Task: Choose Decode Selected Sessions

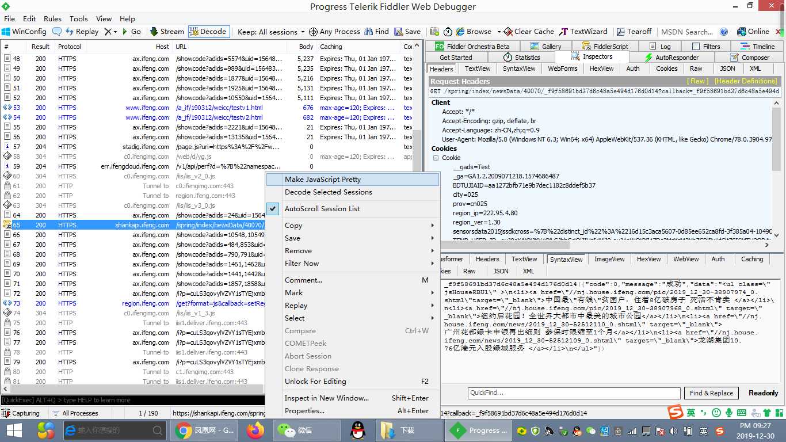Action: click(352, 192)
